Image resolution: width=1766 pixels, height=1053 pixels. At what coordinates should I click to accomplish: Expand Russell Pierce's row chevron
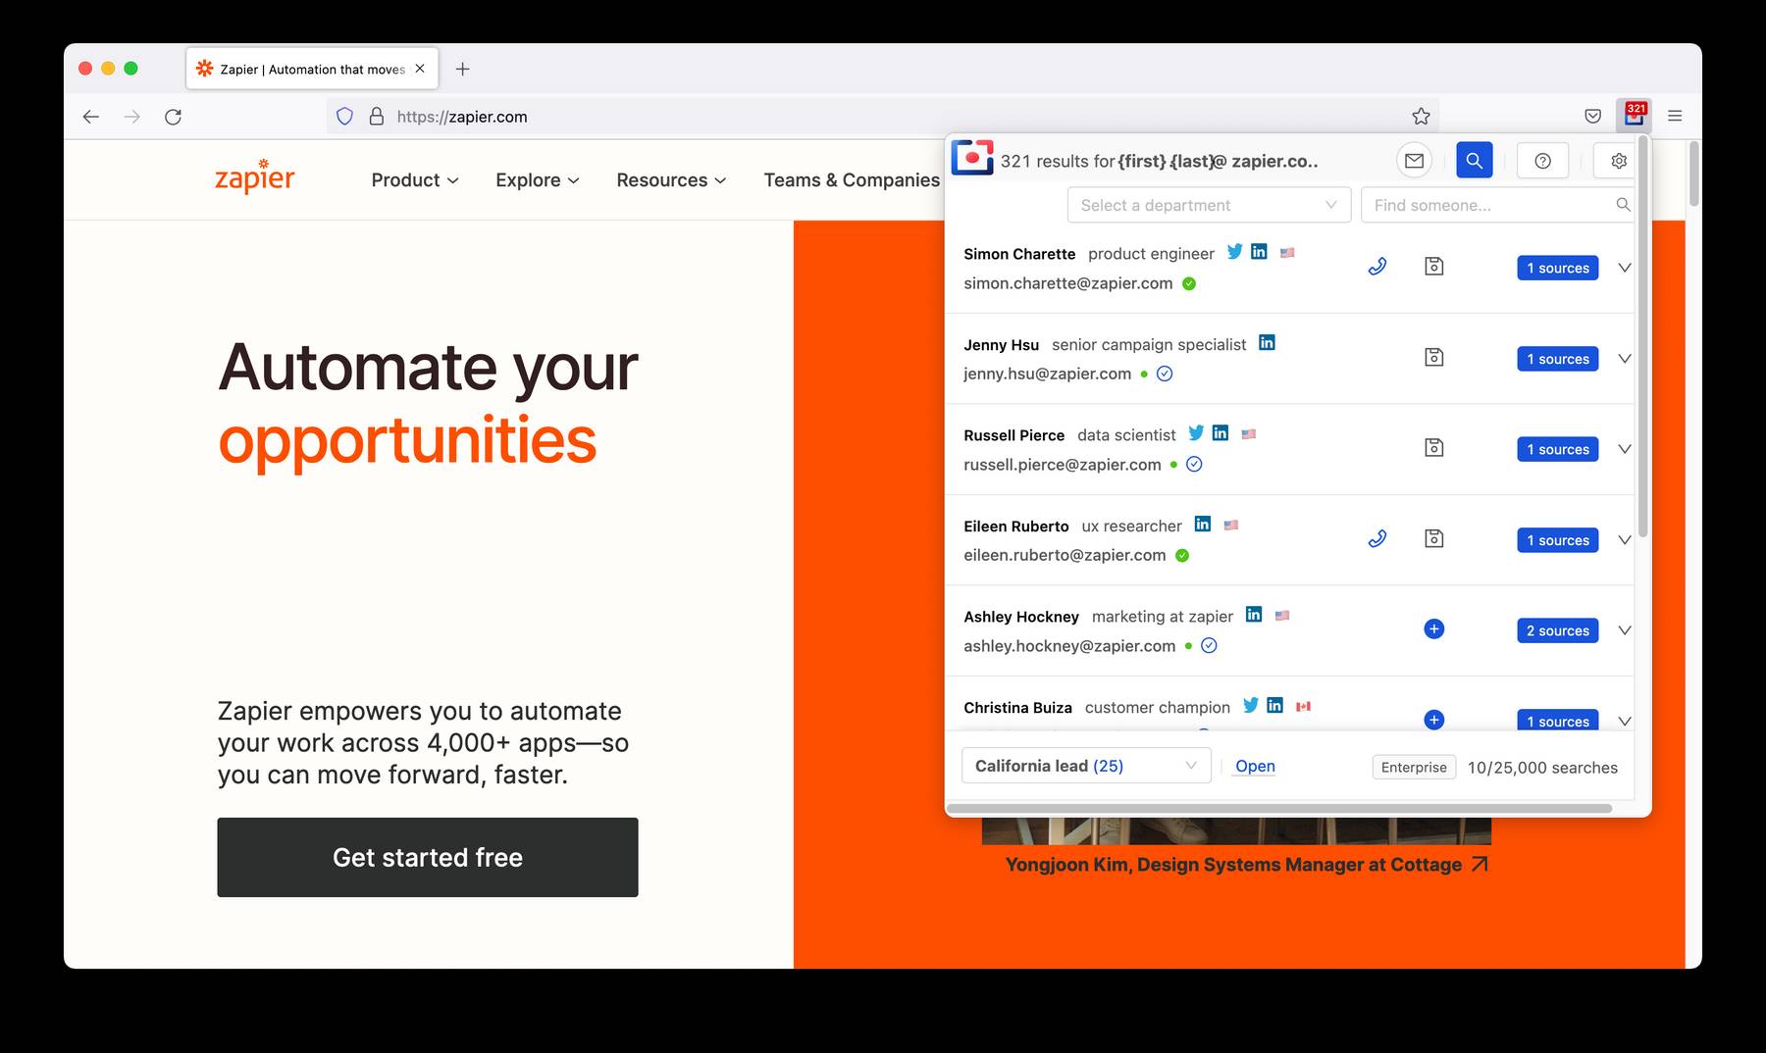click(1624, 449)
